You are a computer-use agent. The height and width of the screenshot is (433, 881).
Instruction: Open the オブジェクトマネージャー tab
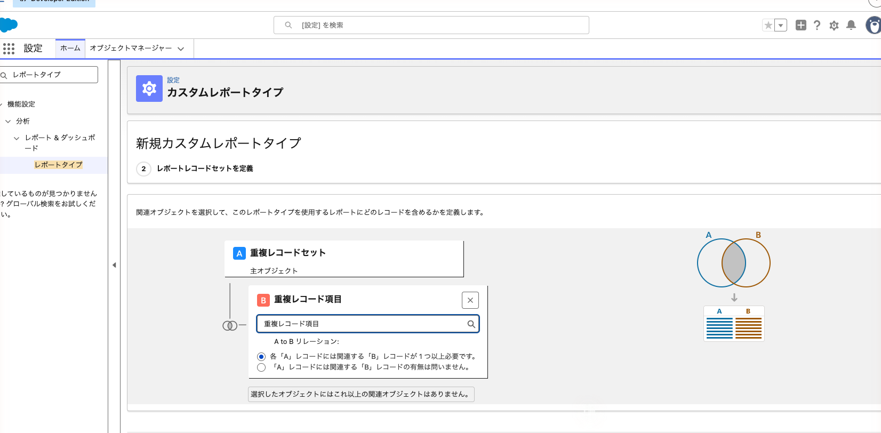pyautogui.click(x=131, y=48)
